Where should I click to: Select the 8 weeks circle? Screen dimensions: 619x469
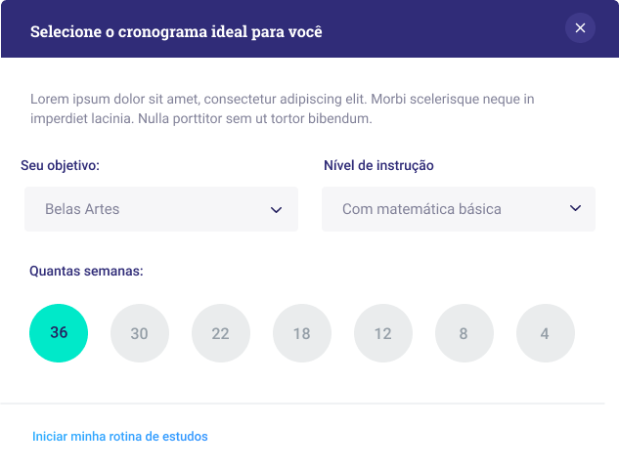(x=464, y=333)
